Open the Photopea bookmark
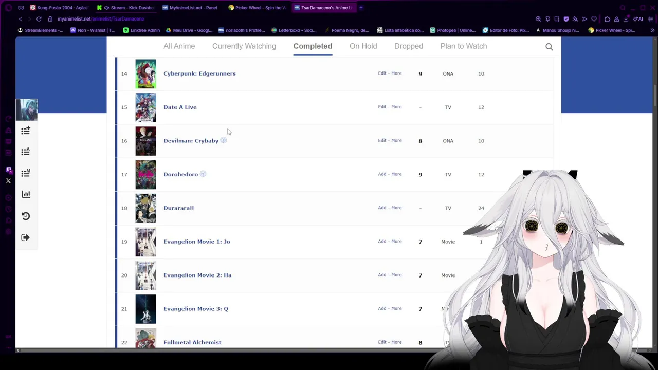658x370 pixels. [453, 30]
